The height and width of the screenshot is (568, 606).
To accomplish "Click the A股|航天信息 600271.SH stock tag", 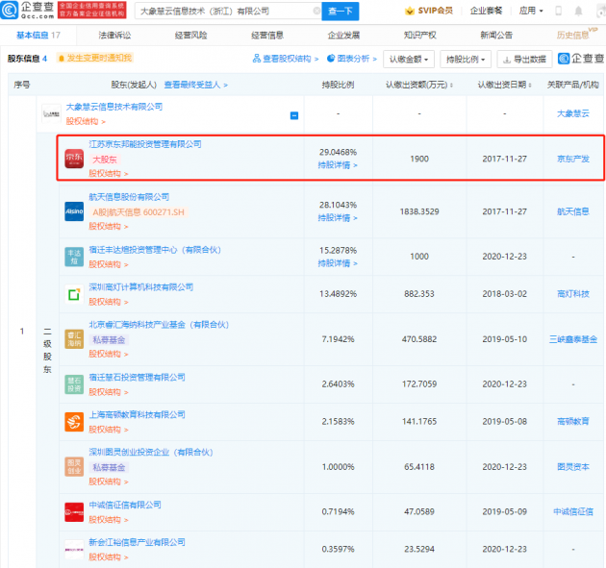I will [139, 212].
